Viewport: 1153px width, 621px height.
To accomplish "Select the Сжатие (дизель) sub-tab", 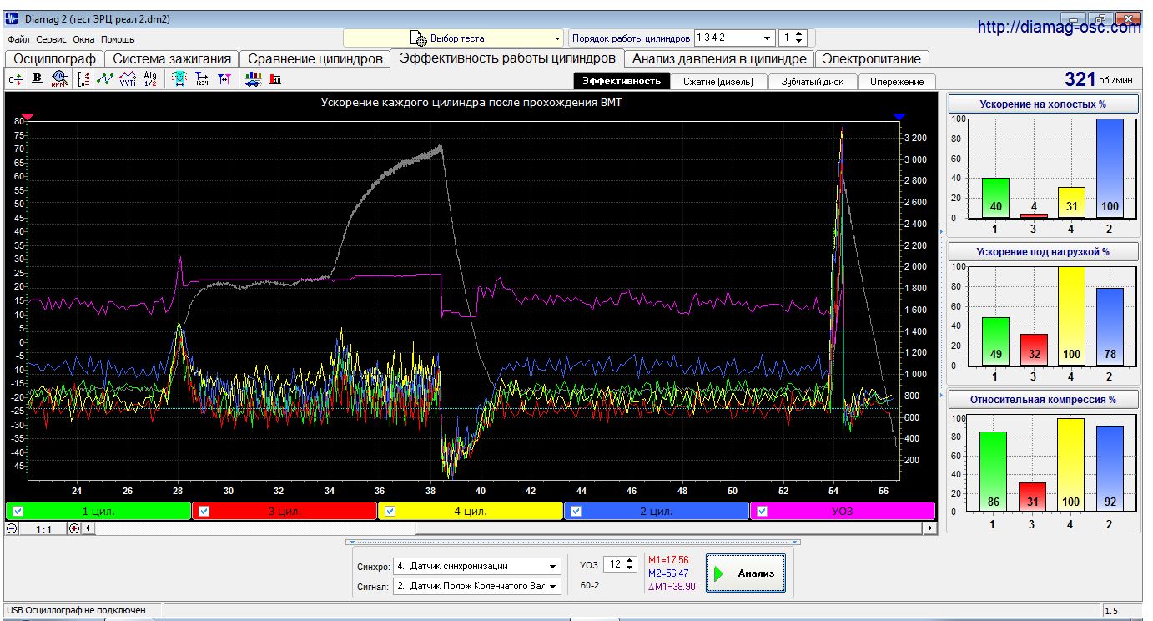I will pos(718,82).
